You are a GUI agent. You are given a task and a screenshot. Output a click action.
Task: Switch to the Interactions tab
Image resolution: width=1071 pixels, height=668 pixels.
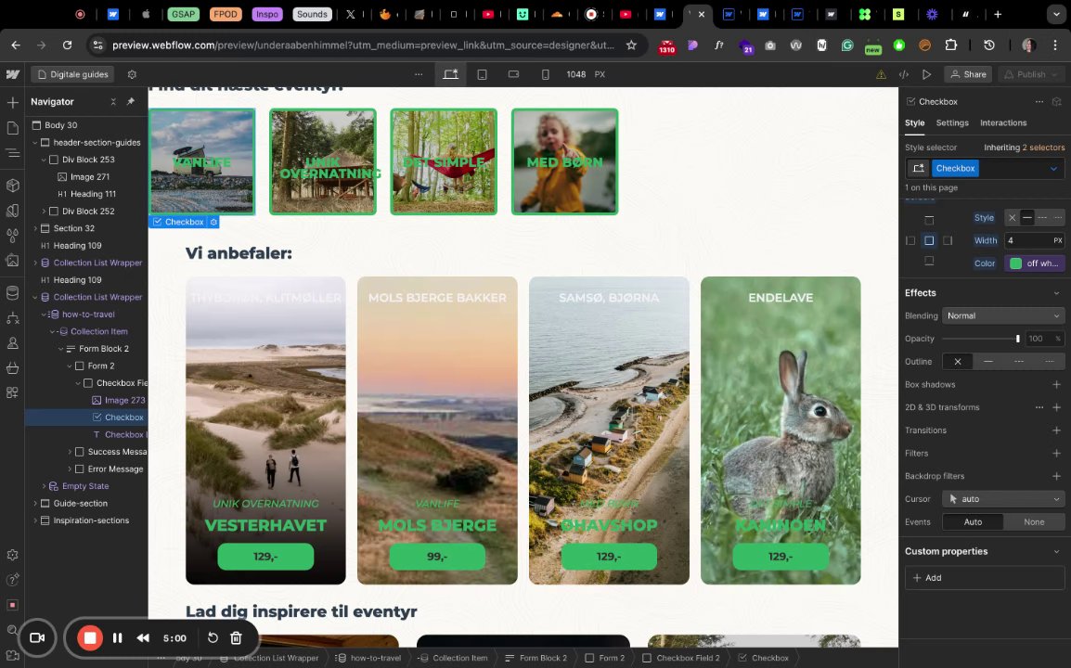(x=1003, y=123)
